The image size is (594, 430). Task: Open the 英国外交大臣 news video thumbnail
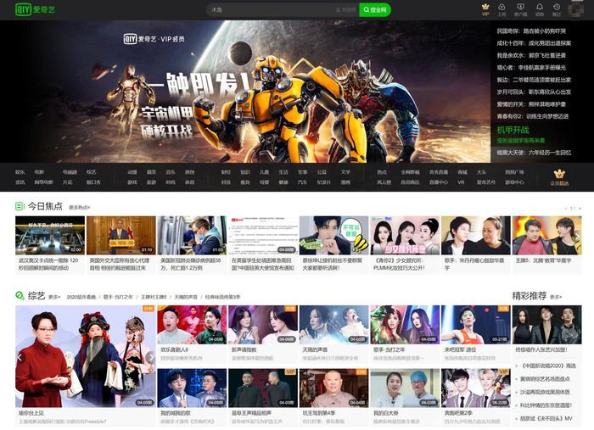pos(121,236)
